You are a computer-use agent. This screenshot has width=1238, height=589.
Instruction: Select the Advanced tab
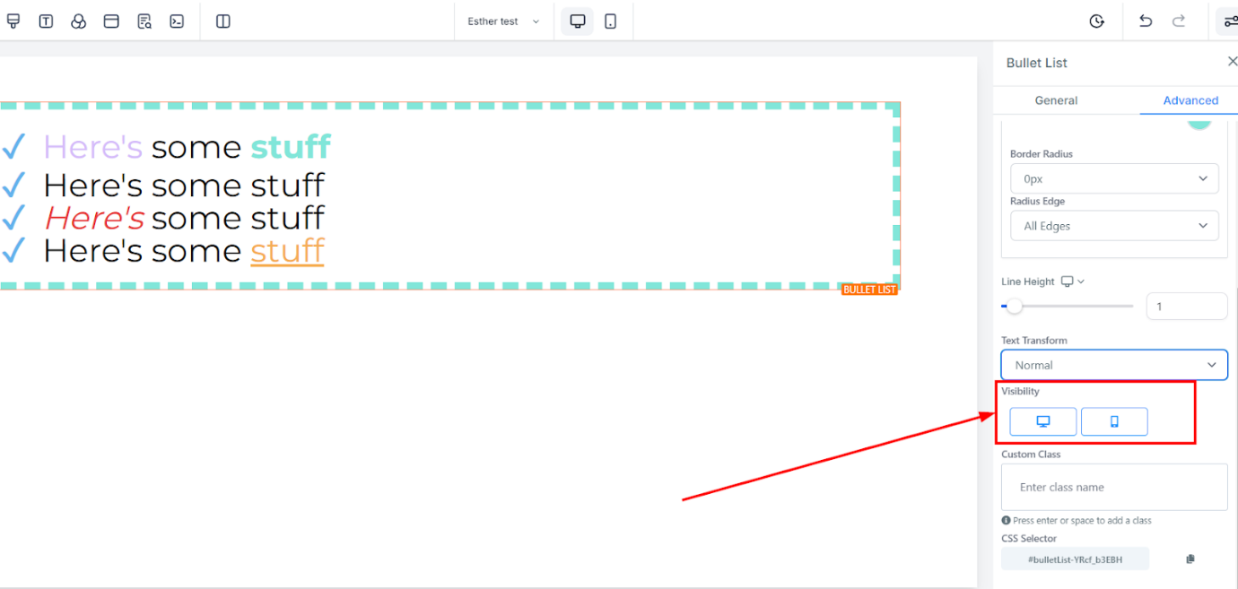point(1190,100)
